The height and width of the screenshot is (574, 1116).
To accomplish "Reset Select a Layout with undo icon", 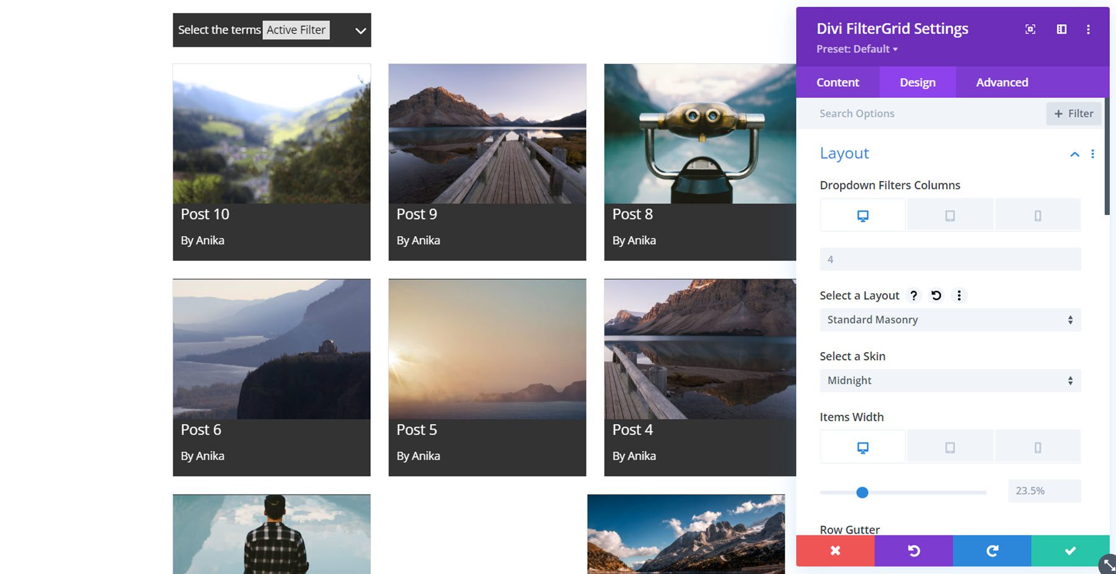I will tap(936, 296).
